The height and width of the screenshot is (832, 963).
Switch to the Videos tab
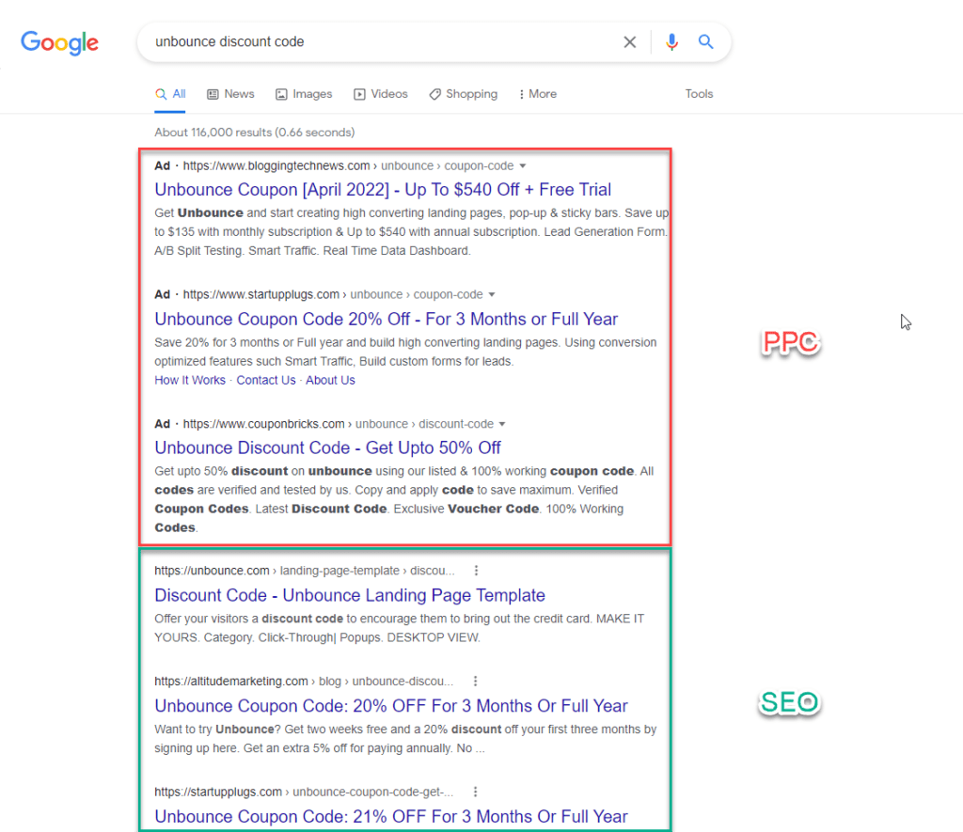point(381,94)
